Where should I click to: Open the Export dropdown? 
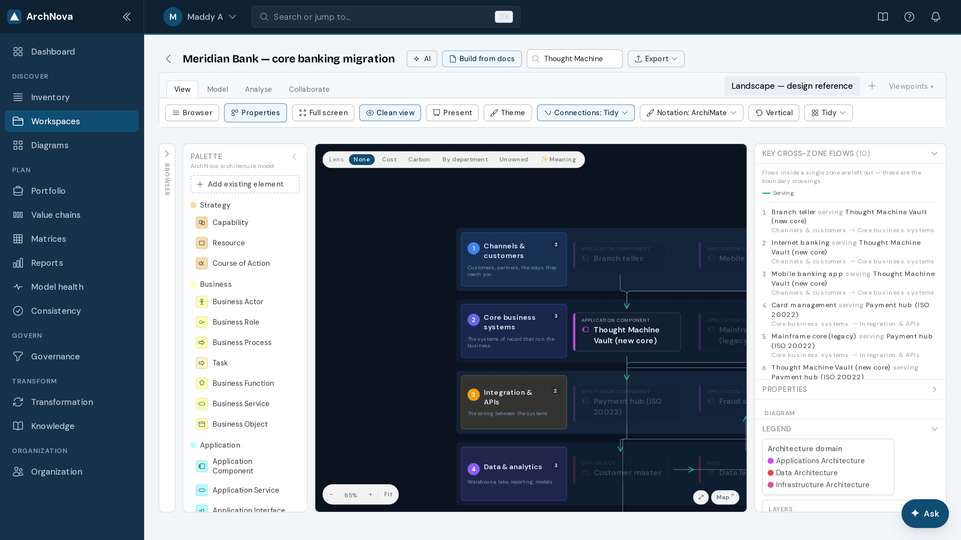pos(656,59)
